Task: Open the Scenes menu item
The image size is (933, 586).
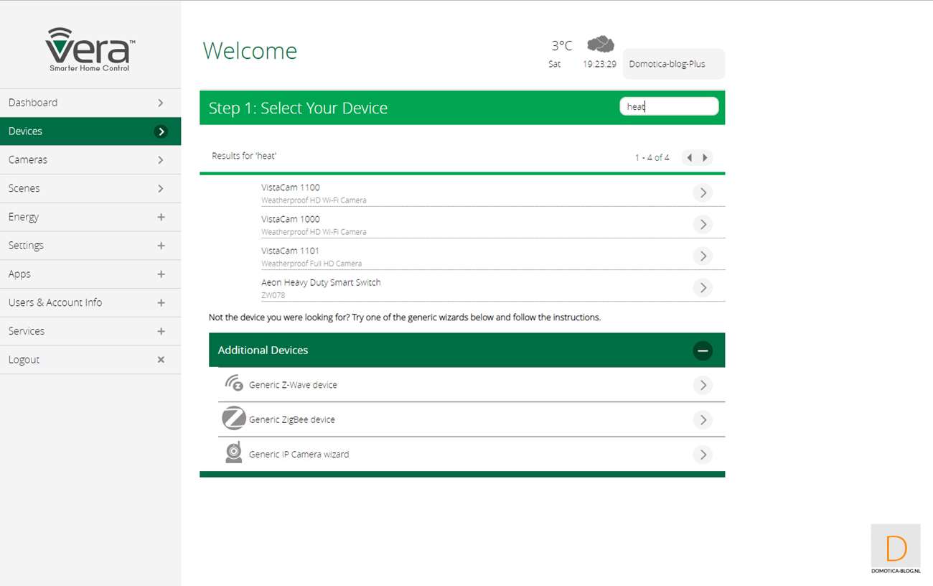Action: click(90, 188)
